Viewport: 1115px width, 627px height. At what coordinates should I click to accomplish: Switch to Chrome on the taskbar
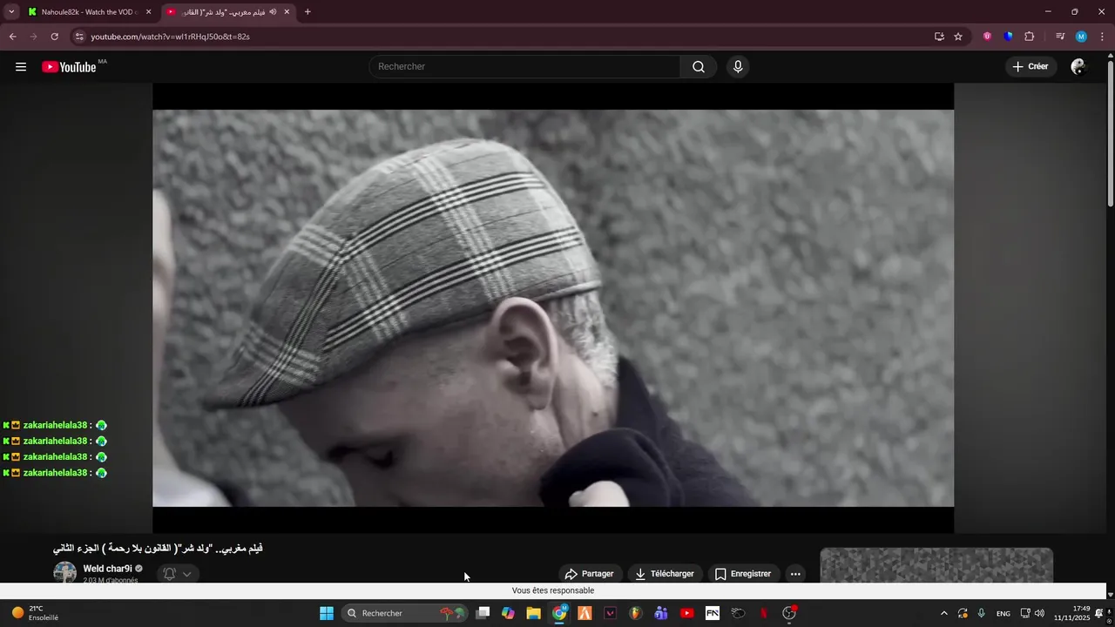coord(559,613)
